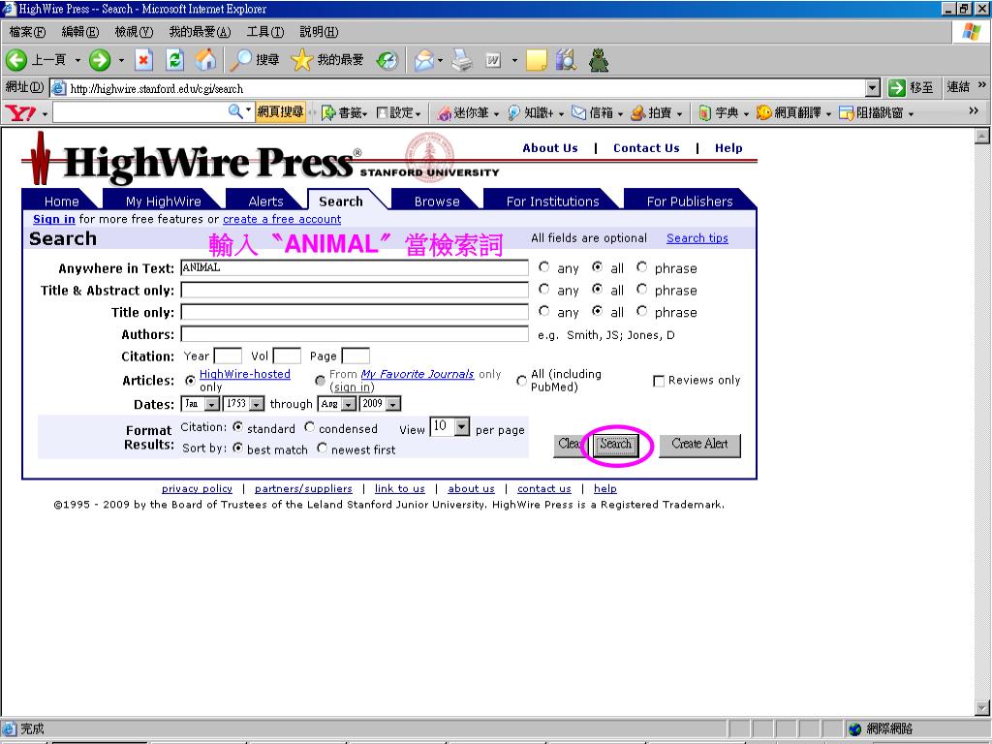Switch to the My HighWire tab
Screen dimensions: 992x744
pos(163,201)
